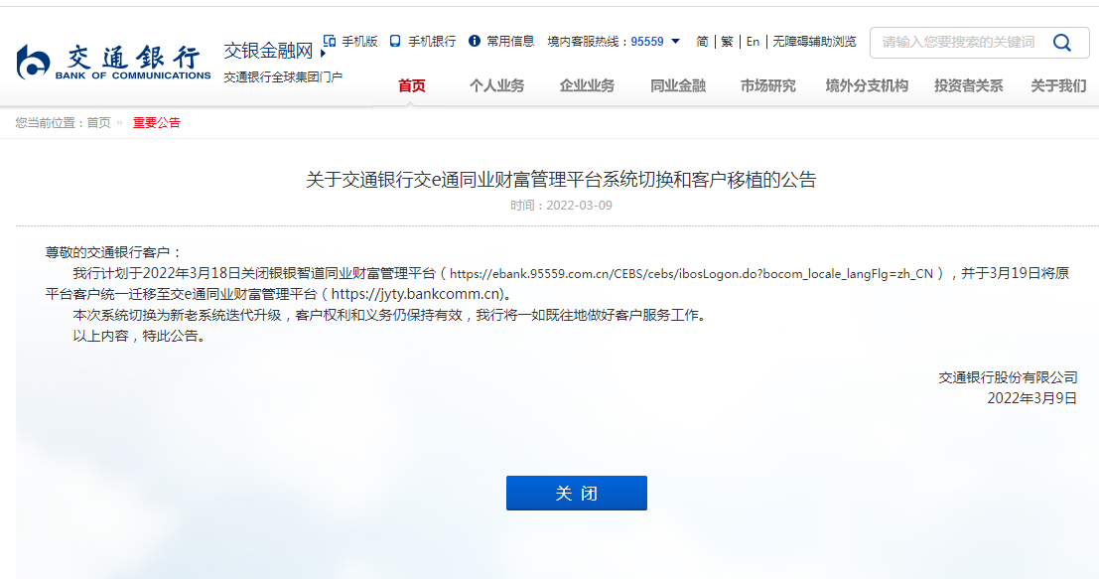The image size is (1099, 579).
Task: Click the signature 交通银行股份有限公司
Action: pyautogui.click(x=1008, y=377)
